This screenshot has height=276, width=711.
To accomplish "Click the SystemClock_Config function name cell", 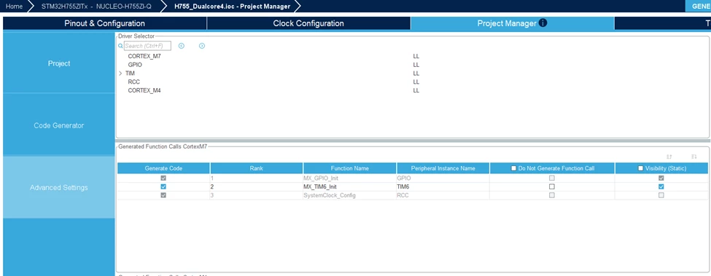I will [349, 195].
